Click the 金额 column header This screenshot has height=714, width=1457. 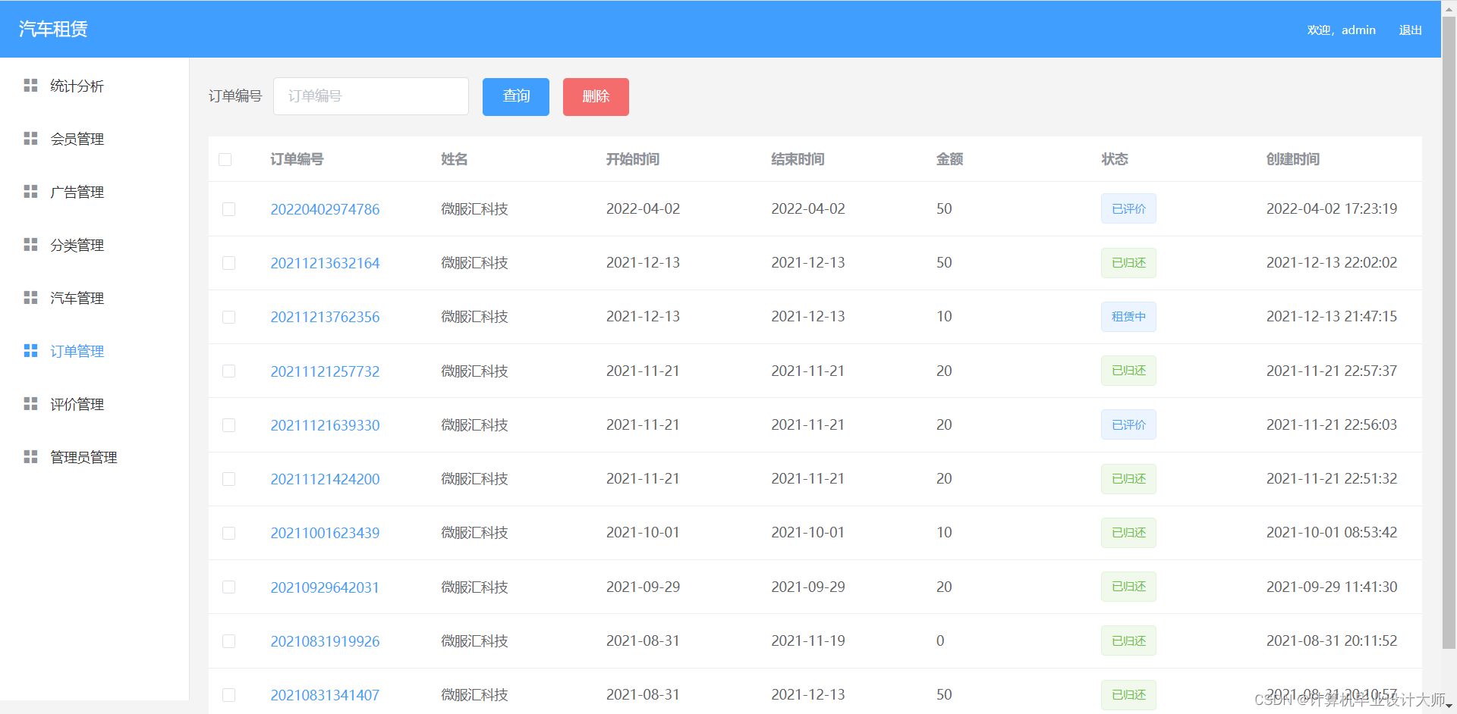(949, 159)
